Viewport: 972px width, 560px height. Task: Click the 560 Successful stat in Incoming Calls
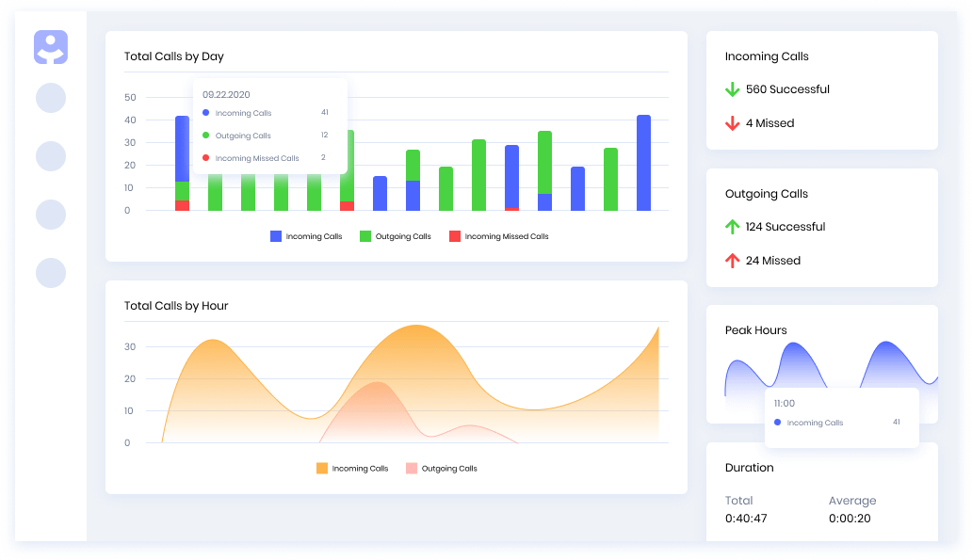point(787,89)
